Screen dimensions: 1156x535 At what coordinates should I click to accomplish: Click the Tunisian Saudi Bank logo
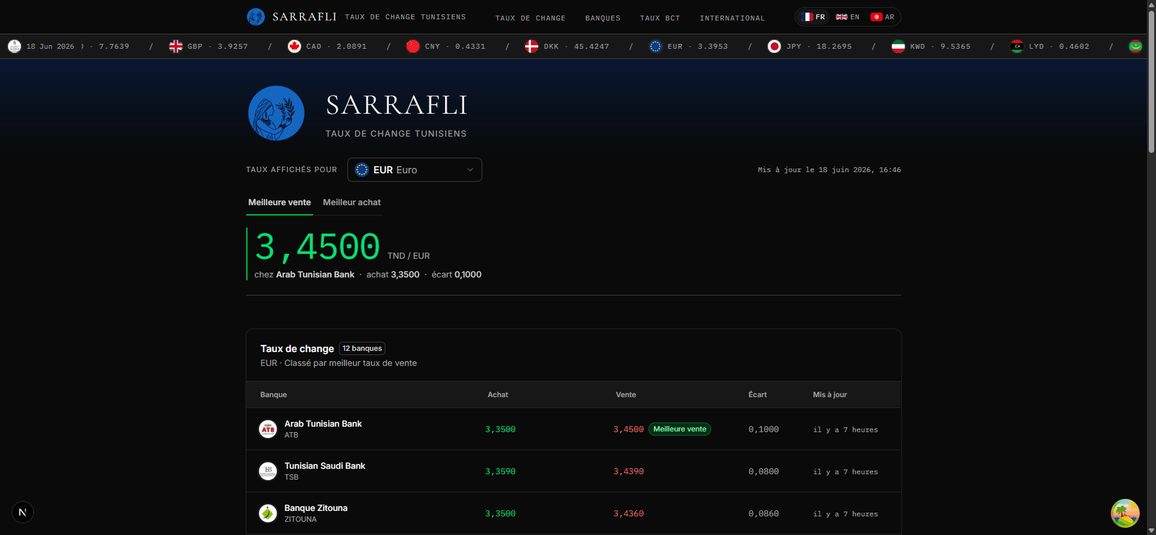(x=268, y=471)
